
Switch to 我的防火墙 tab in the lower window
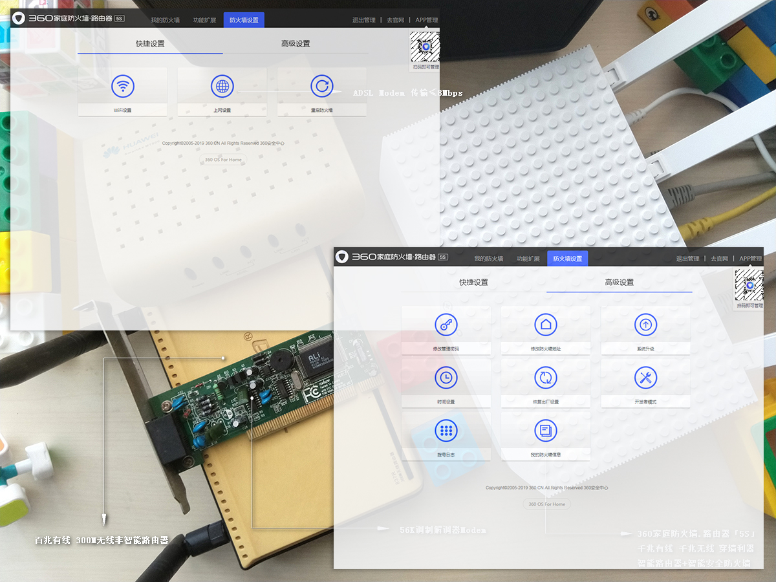tap(489, 259)
